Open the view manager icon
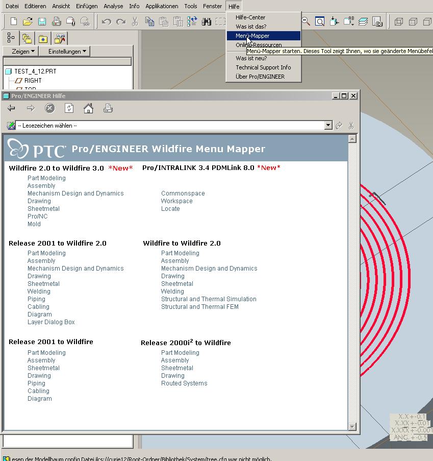The image size is (433, 461). (x=377, y=21)
